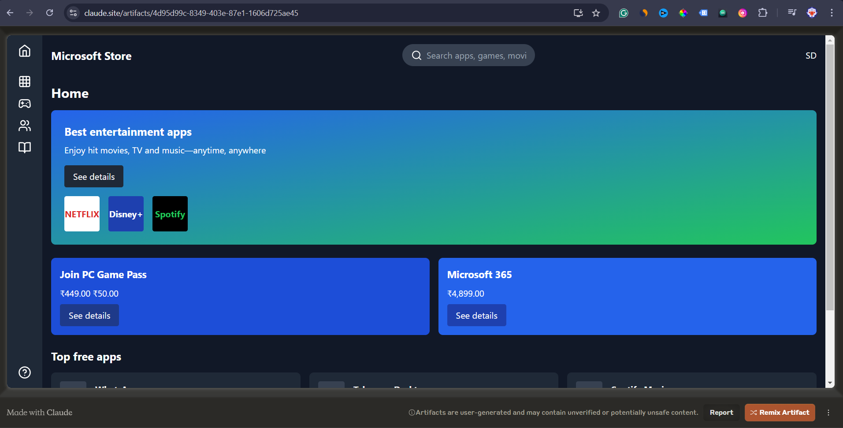This screenshot has height=428, width=843.
Task: Open the Home icon in sidebar
Action: [25, 51]
